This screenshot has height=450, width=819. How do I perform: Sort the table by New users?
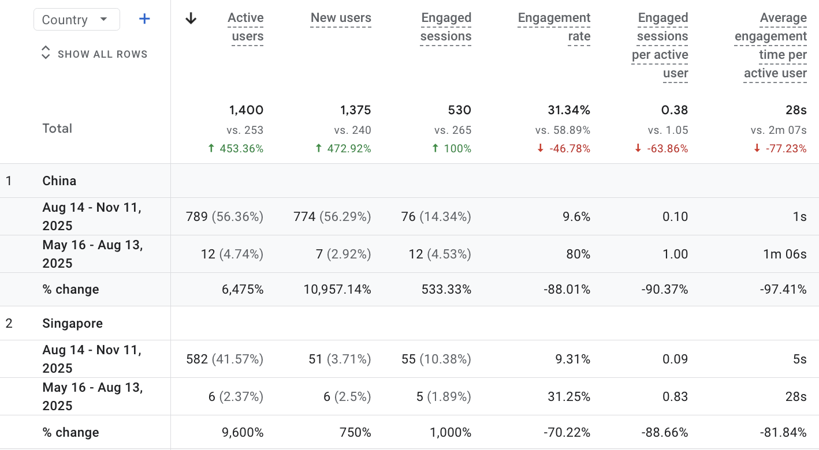[341, 18]
